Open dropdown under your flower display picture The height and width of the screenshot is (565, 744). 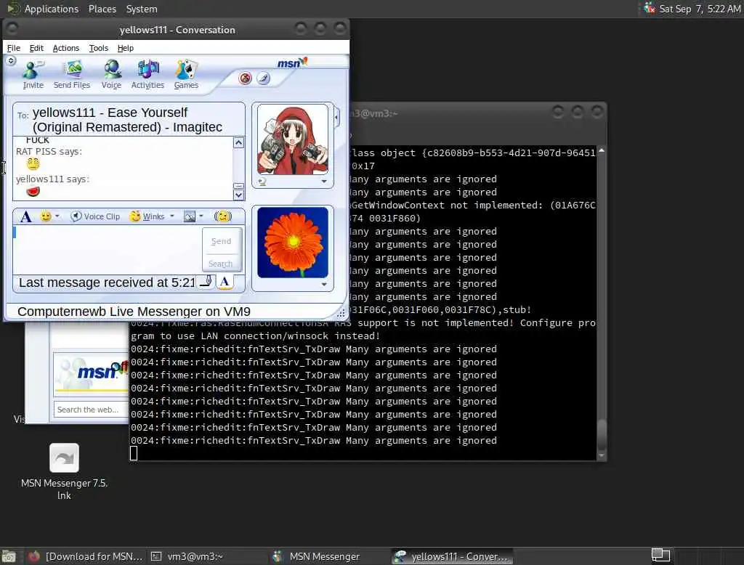coord(324,285)
